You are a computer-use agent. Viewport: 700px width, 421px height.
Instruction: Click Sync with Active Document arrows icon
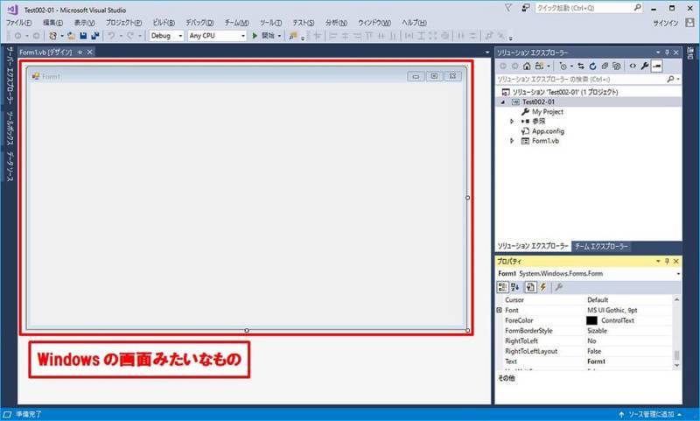point(581,66)
